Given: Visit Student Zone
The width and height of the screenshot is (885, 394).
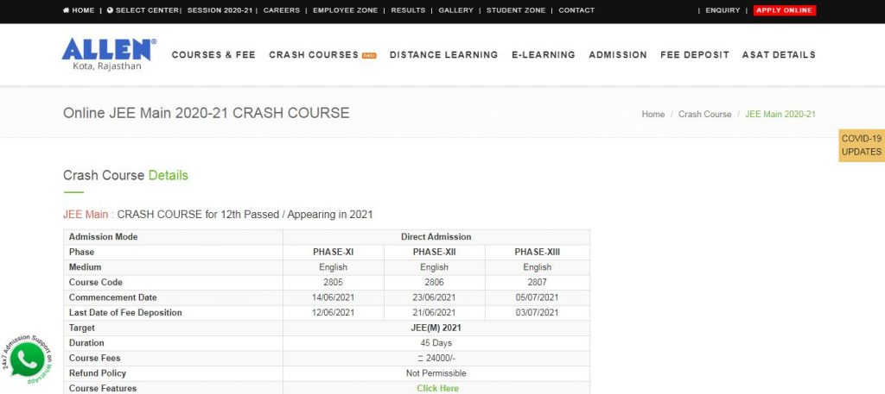Looking at the screenshot, I should click(x=516, y=10).
